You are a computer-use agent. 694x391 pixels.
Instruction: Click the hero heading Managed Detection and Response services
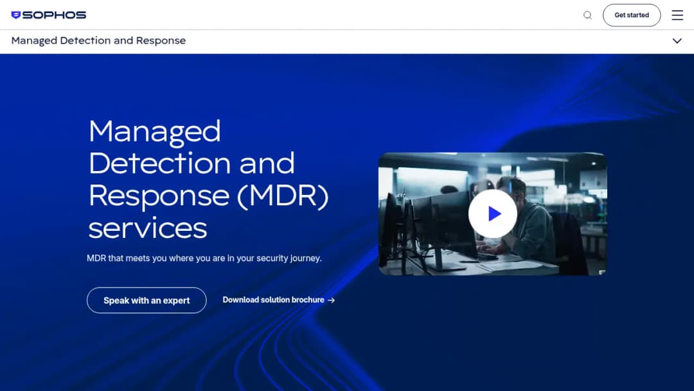point(208,179)
